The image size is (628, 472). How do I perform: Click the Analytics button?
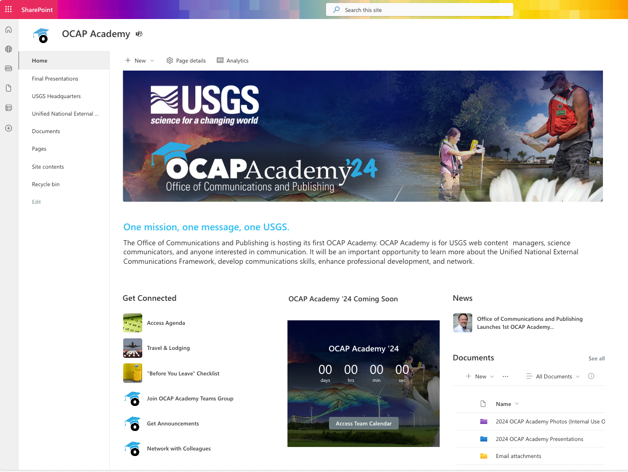click(x=232, y=61)
